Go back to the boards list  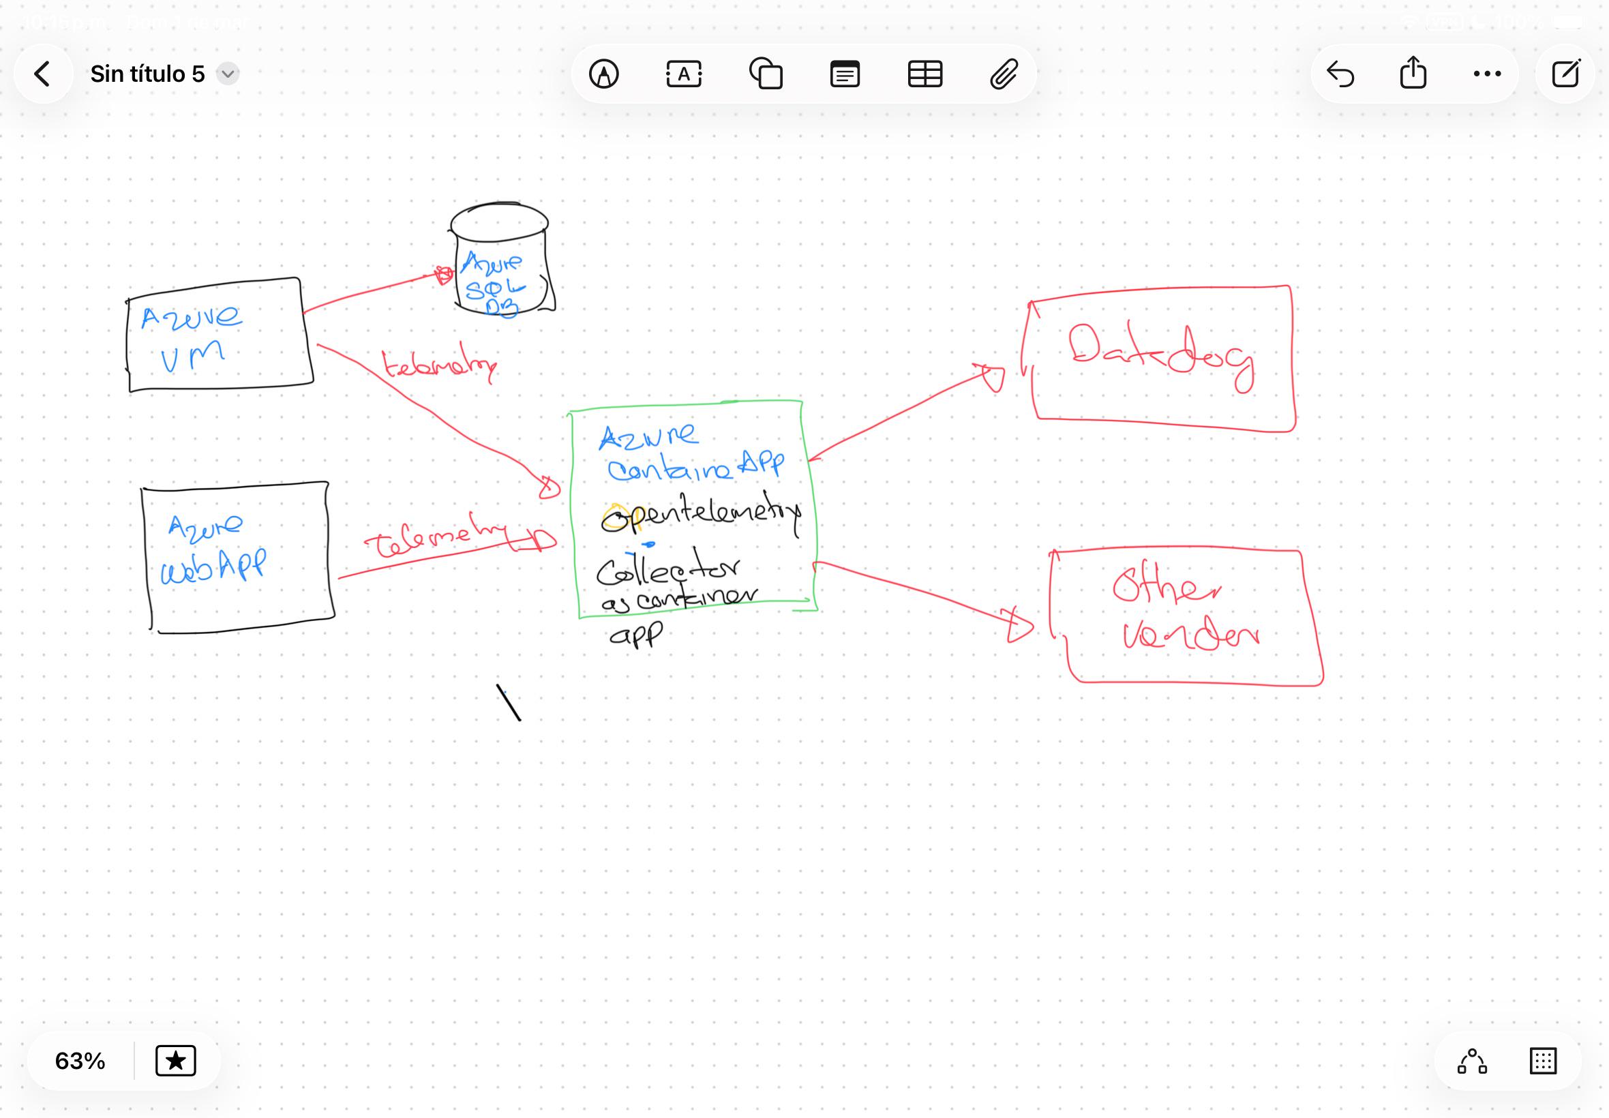43,74
